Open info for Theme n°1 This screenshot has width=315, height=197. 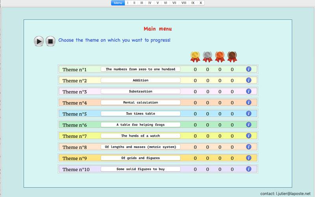(248, 69)
